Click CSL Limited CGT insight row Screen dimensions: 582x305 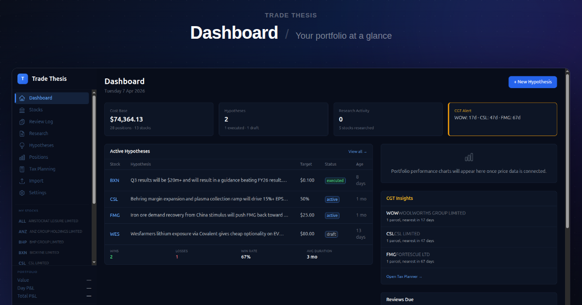469,237
